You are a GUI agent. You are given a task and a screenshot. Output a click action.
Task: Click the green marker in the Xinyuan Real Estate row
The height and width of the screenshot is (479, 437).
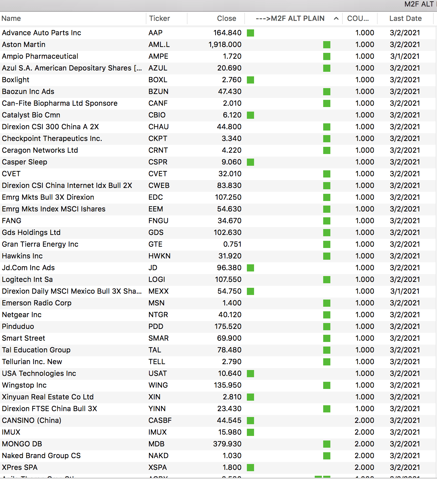250,397
